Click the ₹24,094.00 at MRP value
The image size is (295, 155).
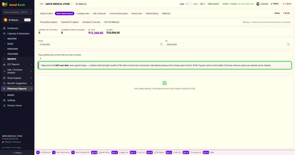[x=113, y=33]
